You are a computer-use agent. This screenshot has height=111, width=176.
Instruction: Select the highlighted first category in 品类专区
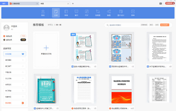tap(15, 54)
